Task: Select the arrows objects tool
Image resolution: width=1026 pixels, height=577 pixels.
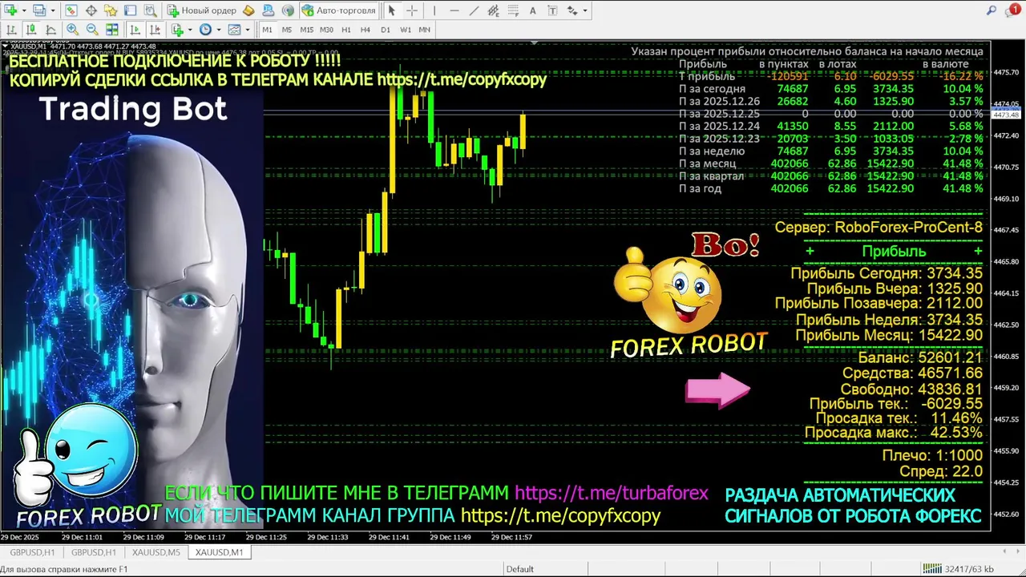Action: pos(572,10)
